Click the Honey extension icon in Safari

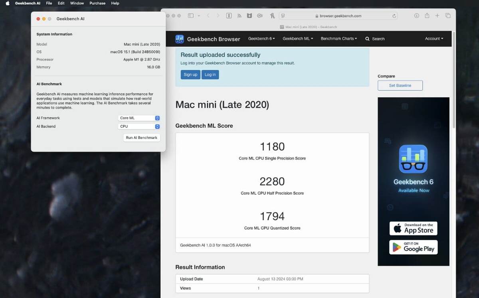(x=272, y=16)
